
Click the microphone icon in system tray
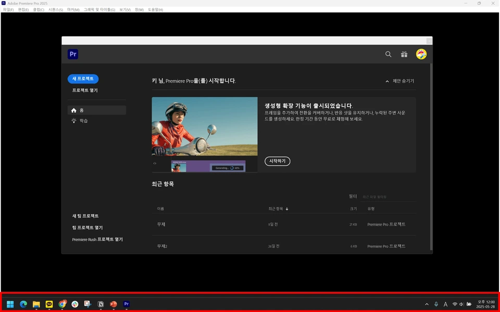pos(436,304)
